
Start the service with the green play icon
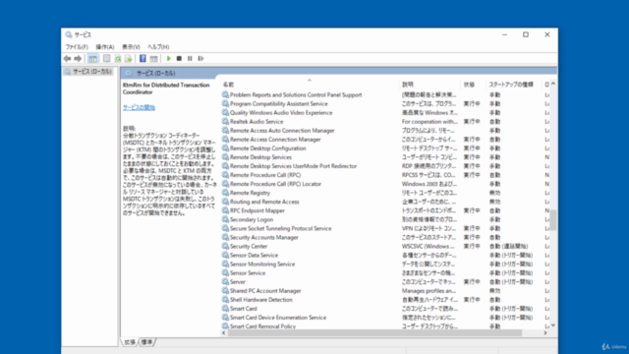(x=168, y=59)
